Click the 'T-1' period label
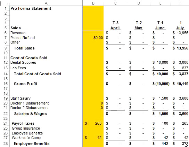This screenshot has width=189, height=147. click(160, 23)
